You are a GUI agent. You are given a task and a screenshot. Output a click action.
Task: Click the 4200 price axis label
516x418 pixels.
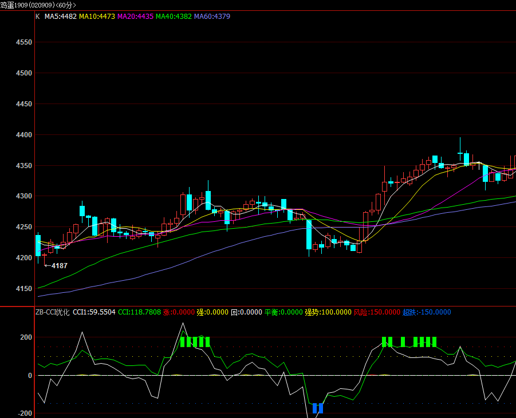(x=24, y=258)
